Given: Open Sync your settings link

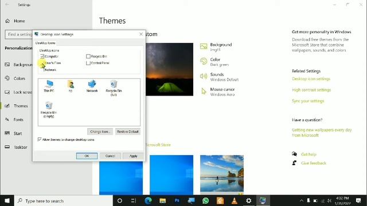Looking at the screenshot, I should pos(308,101).
